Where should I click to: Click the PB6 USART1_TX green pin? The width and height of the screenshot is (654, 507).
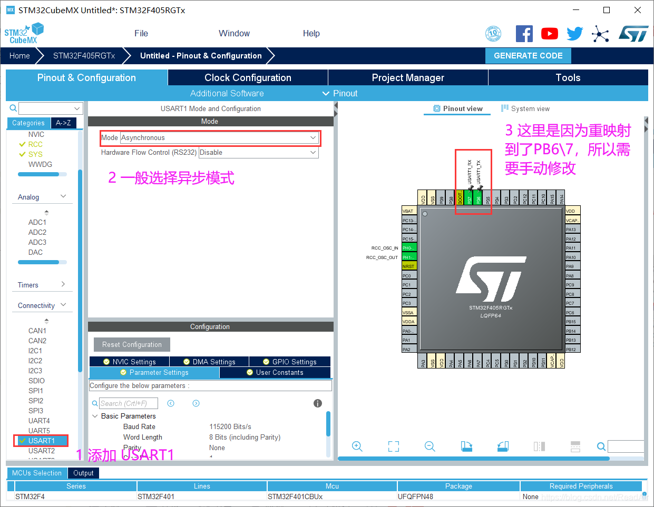click(x=478, y=198)
